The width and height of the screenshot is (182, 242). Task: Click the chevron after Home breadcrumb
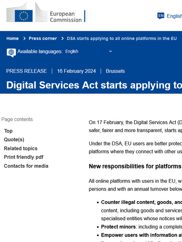[25, 39]
